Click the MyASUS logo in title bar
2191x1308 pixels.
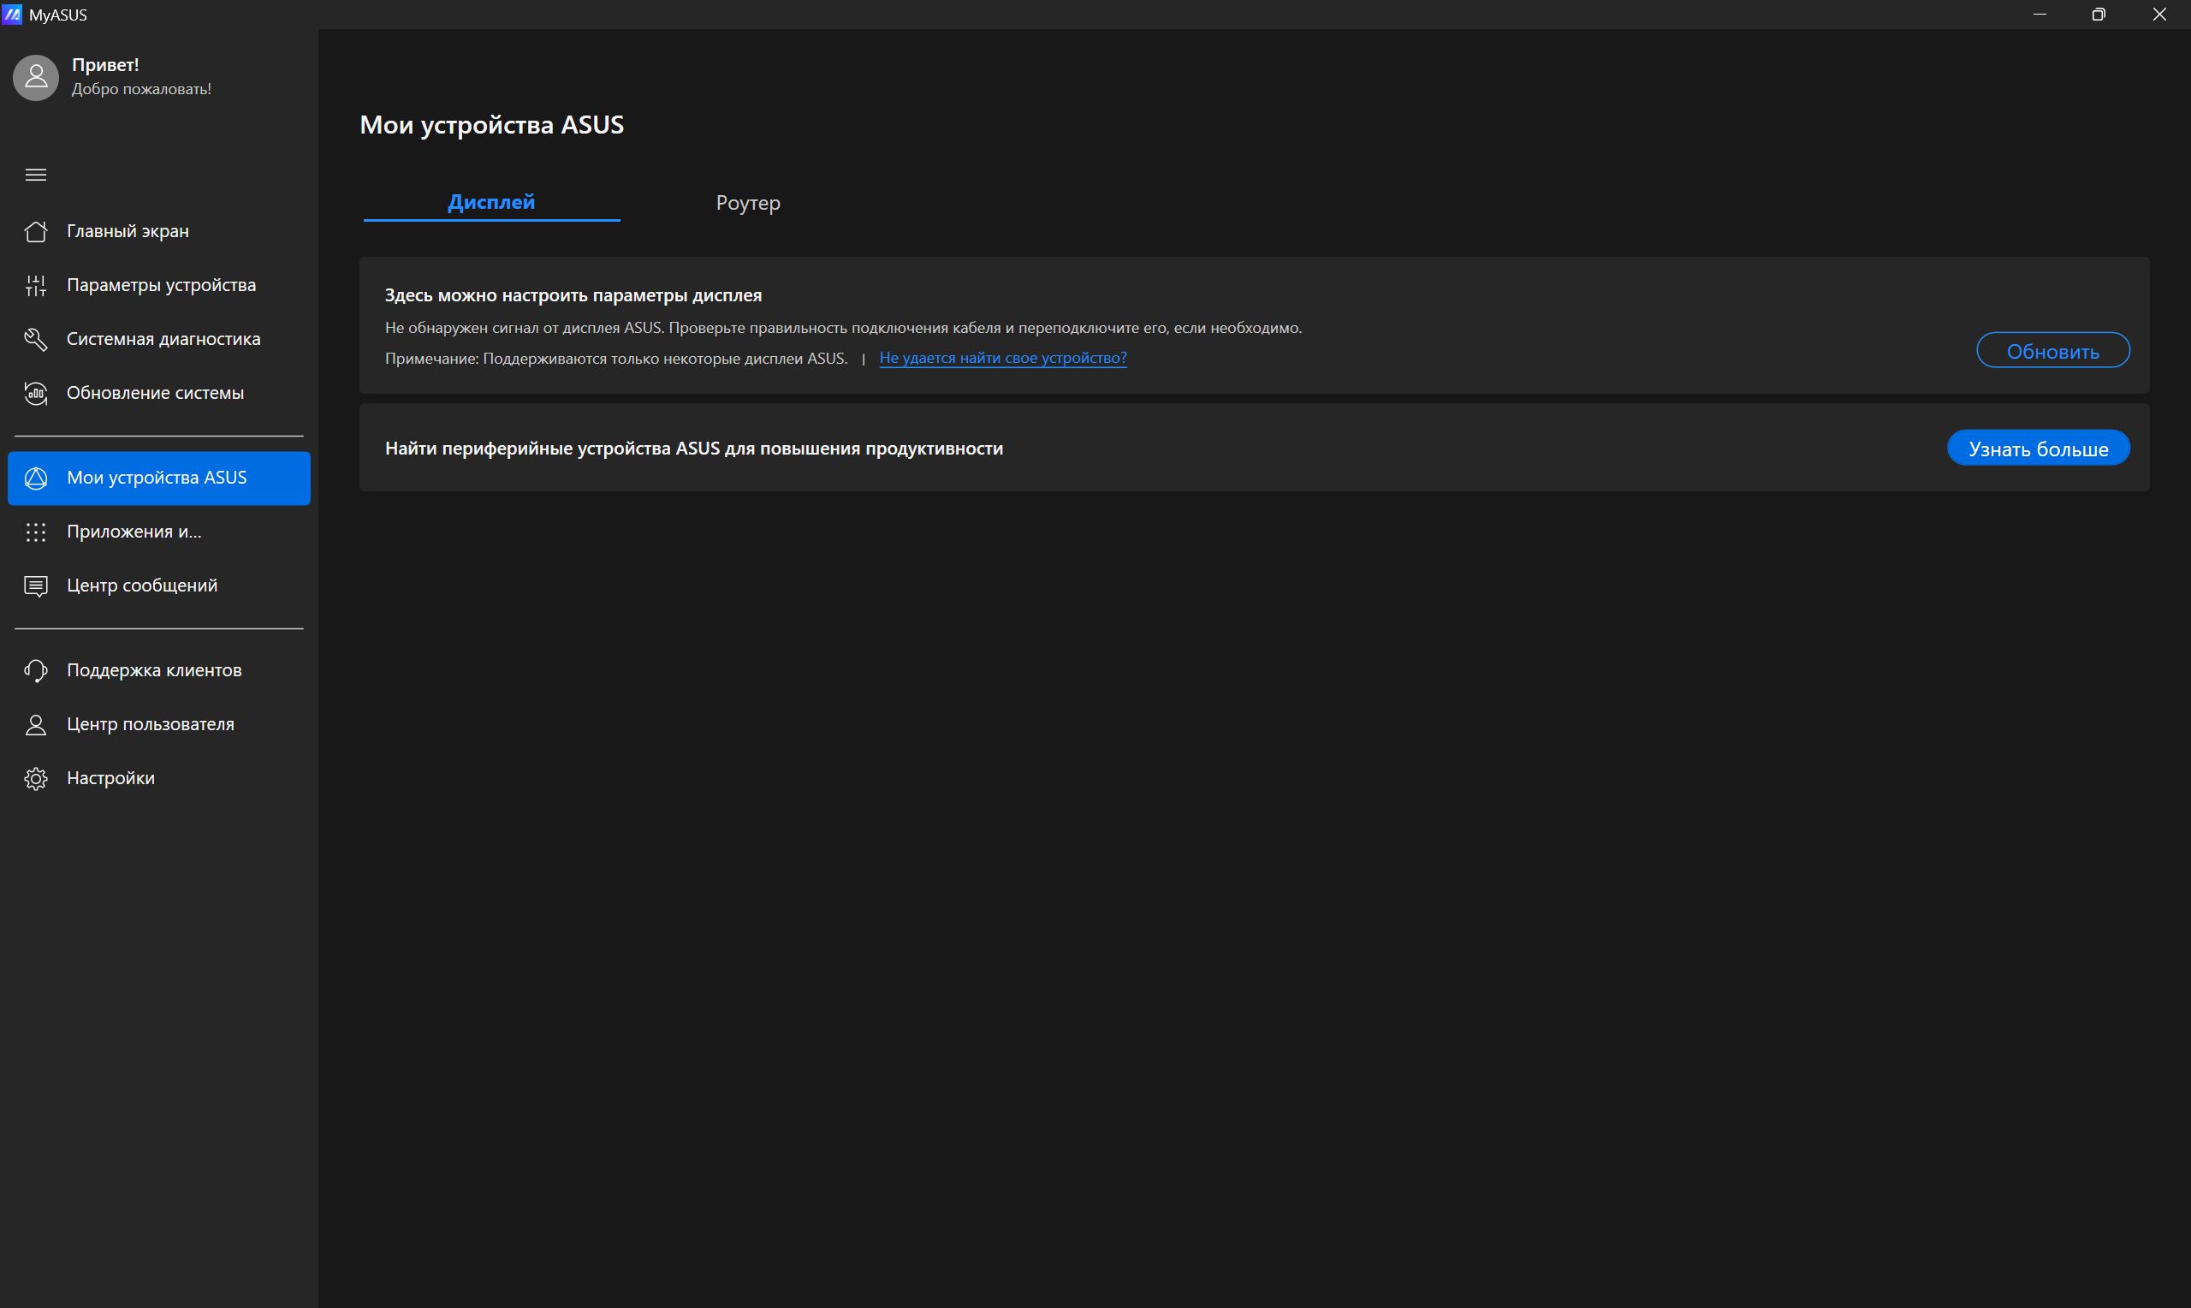11,14
